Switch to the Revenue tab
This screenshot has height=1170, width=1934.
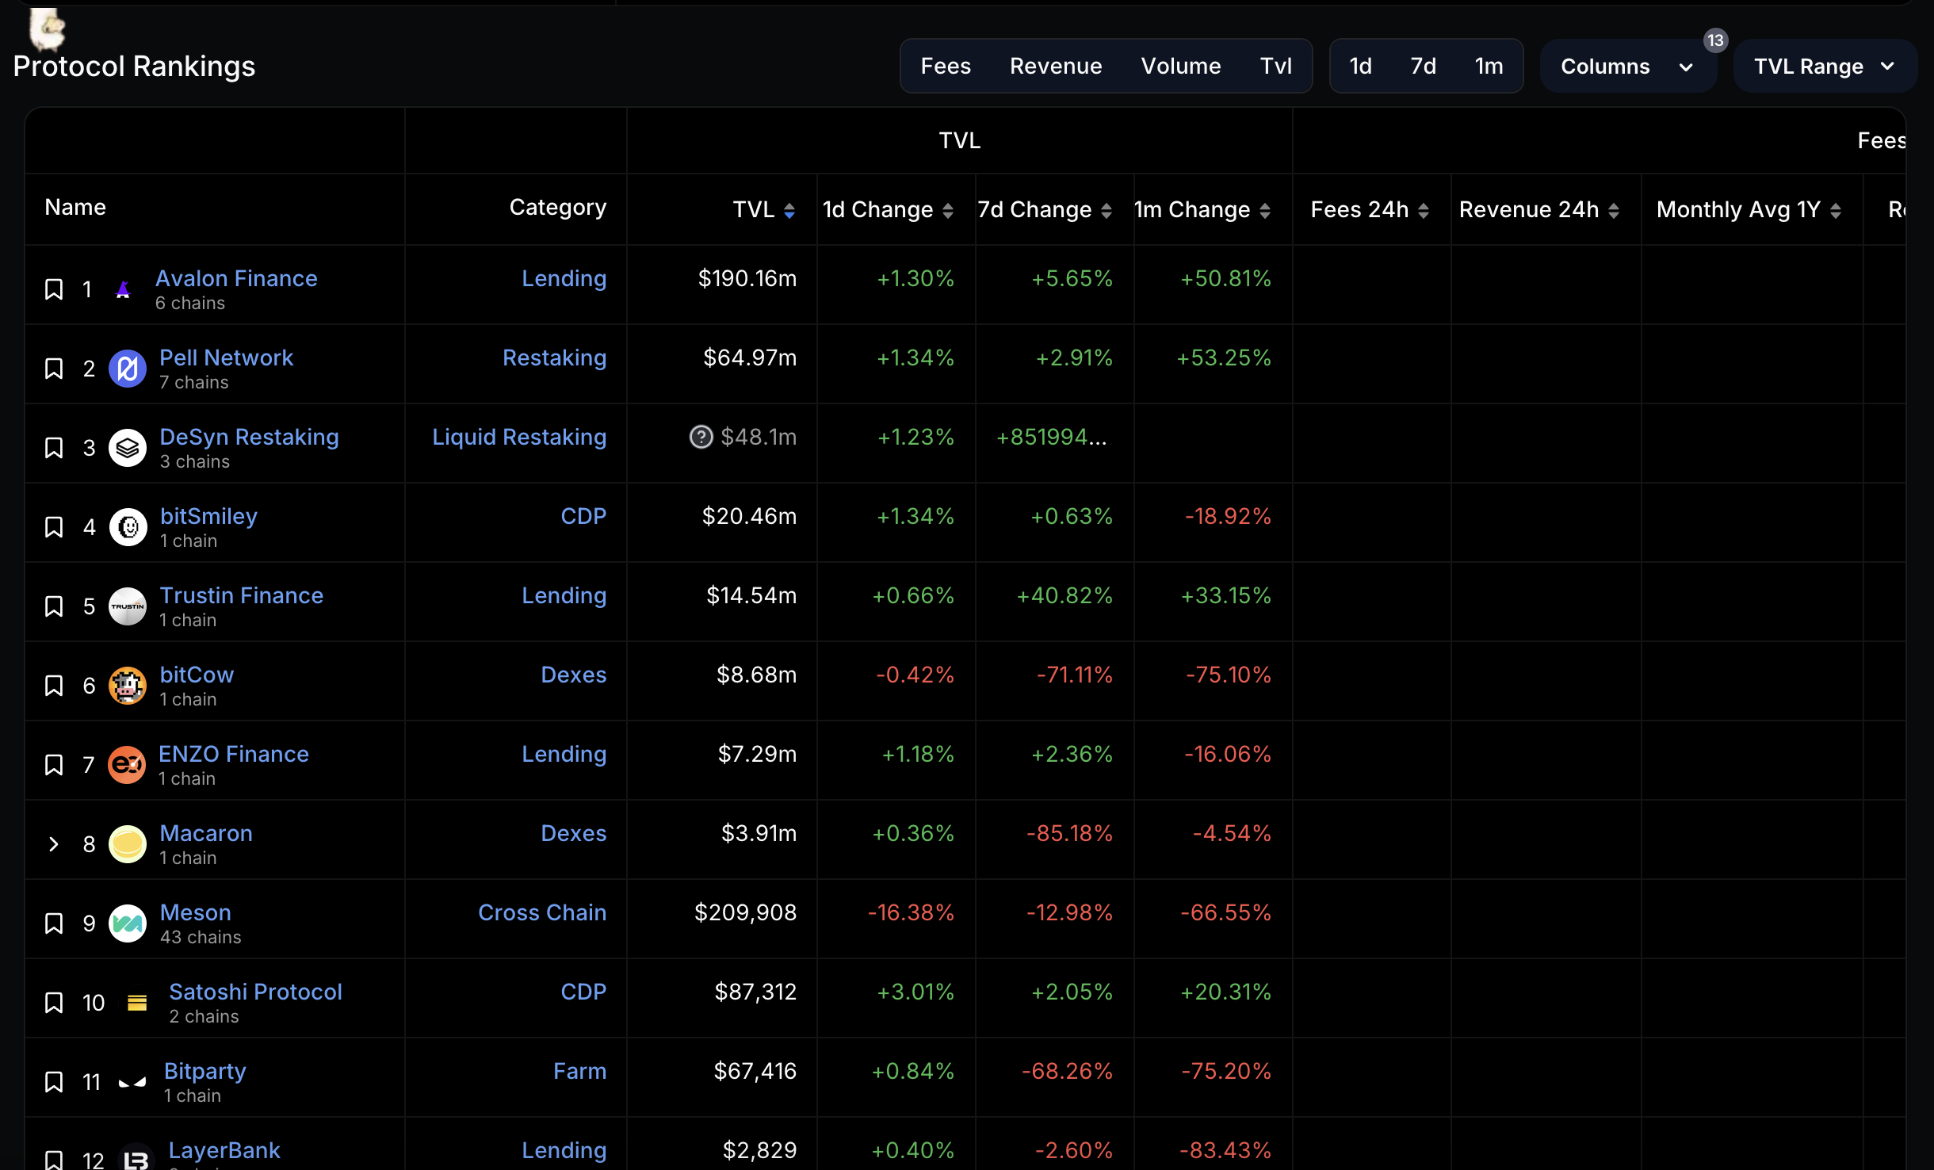pos(1055,67)
